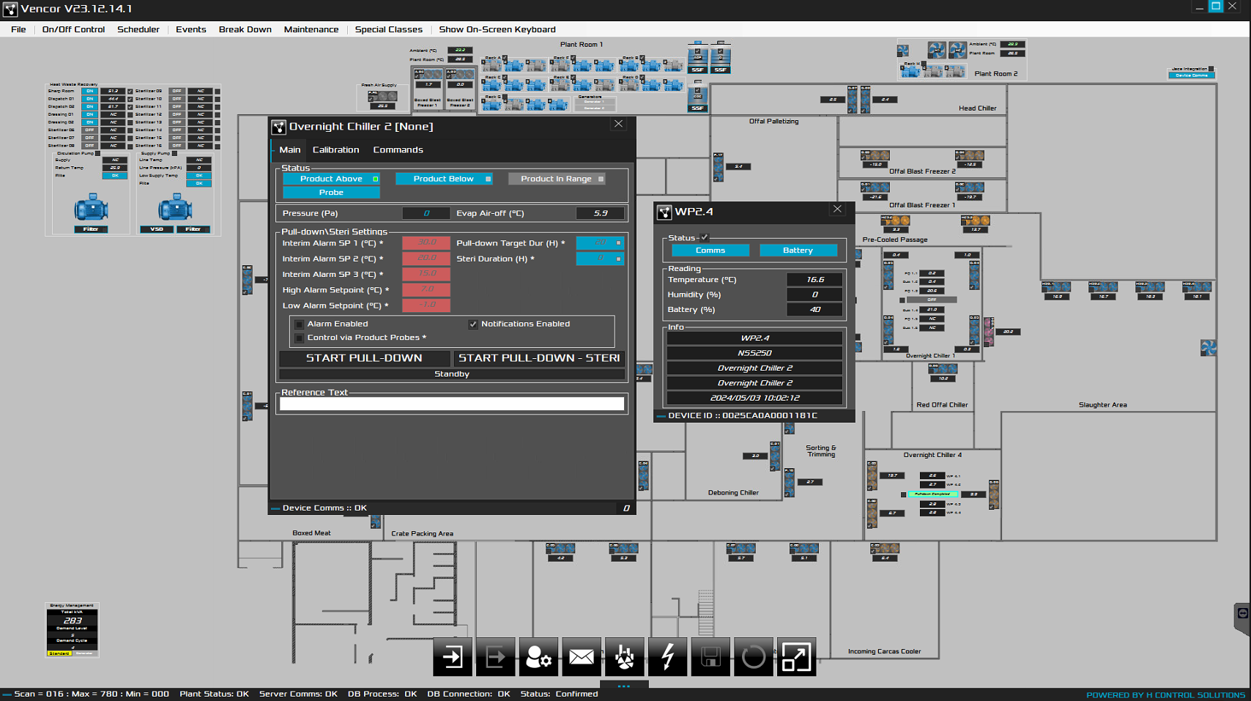Open the File menu

point(18,29)
